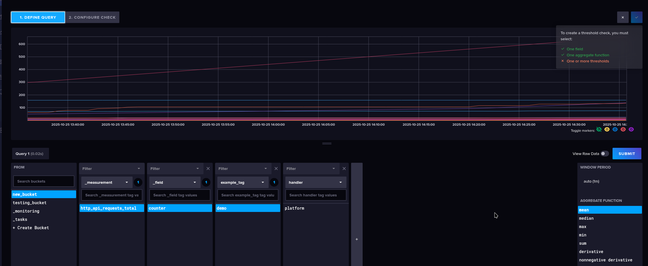Toggle the green crossed-out eye marker
Image resolution: width=648 pixels, height=266 pixels.
[599, 129]
